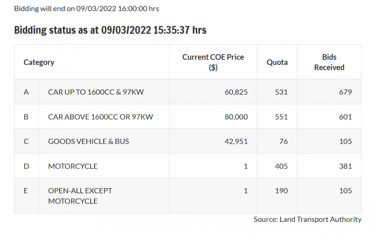Select the Current COE Price ($) header

[213, 62]
